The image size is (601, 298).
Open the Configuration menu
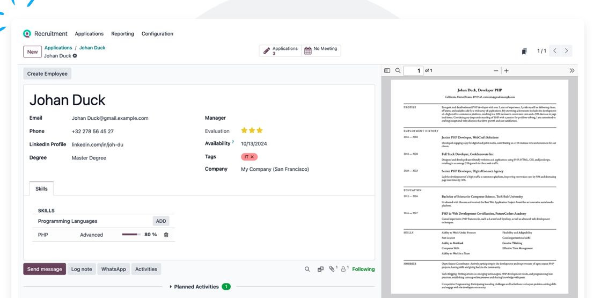click(x=158, y=34)
